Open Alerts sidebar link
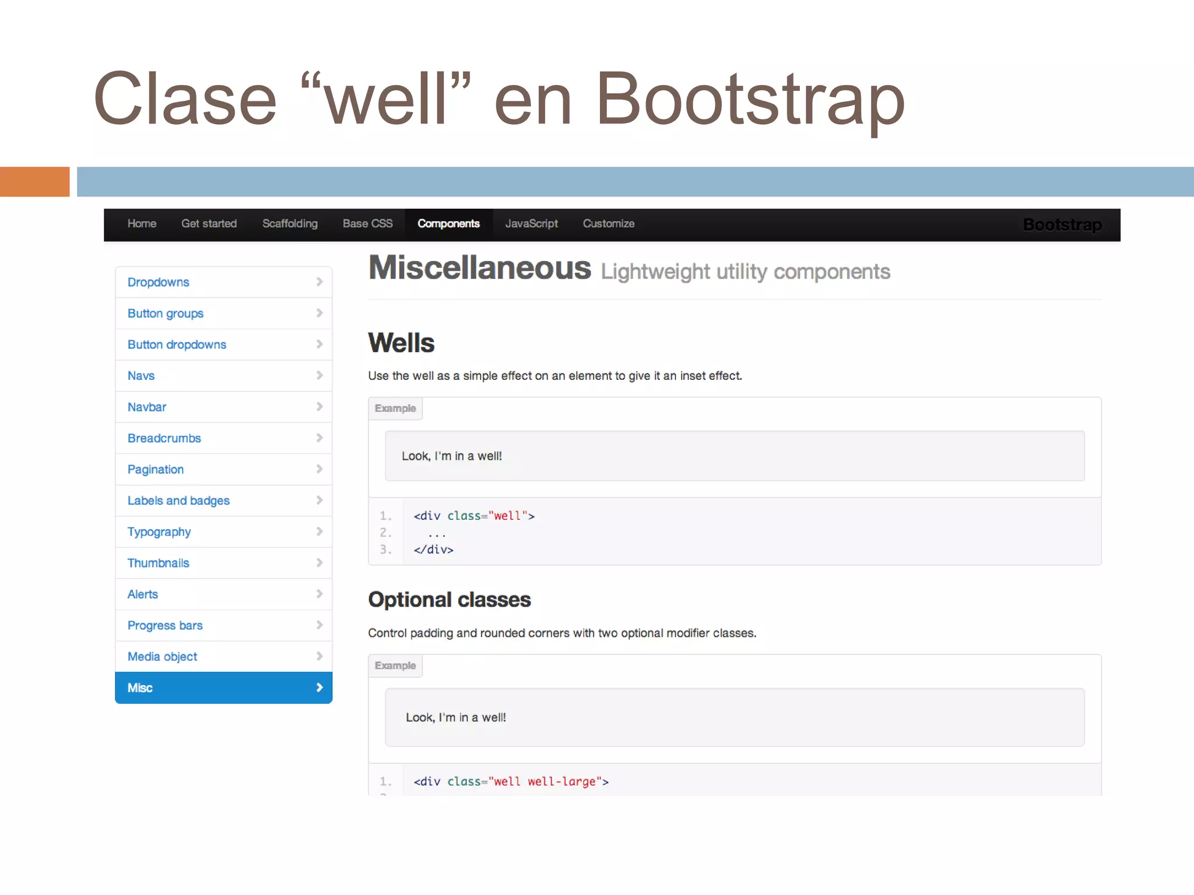The image size is (1194, 895). (224, 594)
